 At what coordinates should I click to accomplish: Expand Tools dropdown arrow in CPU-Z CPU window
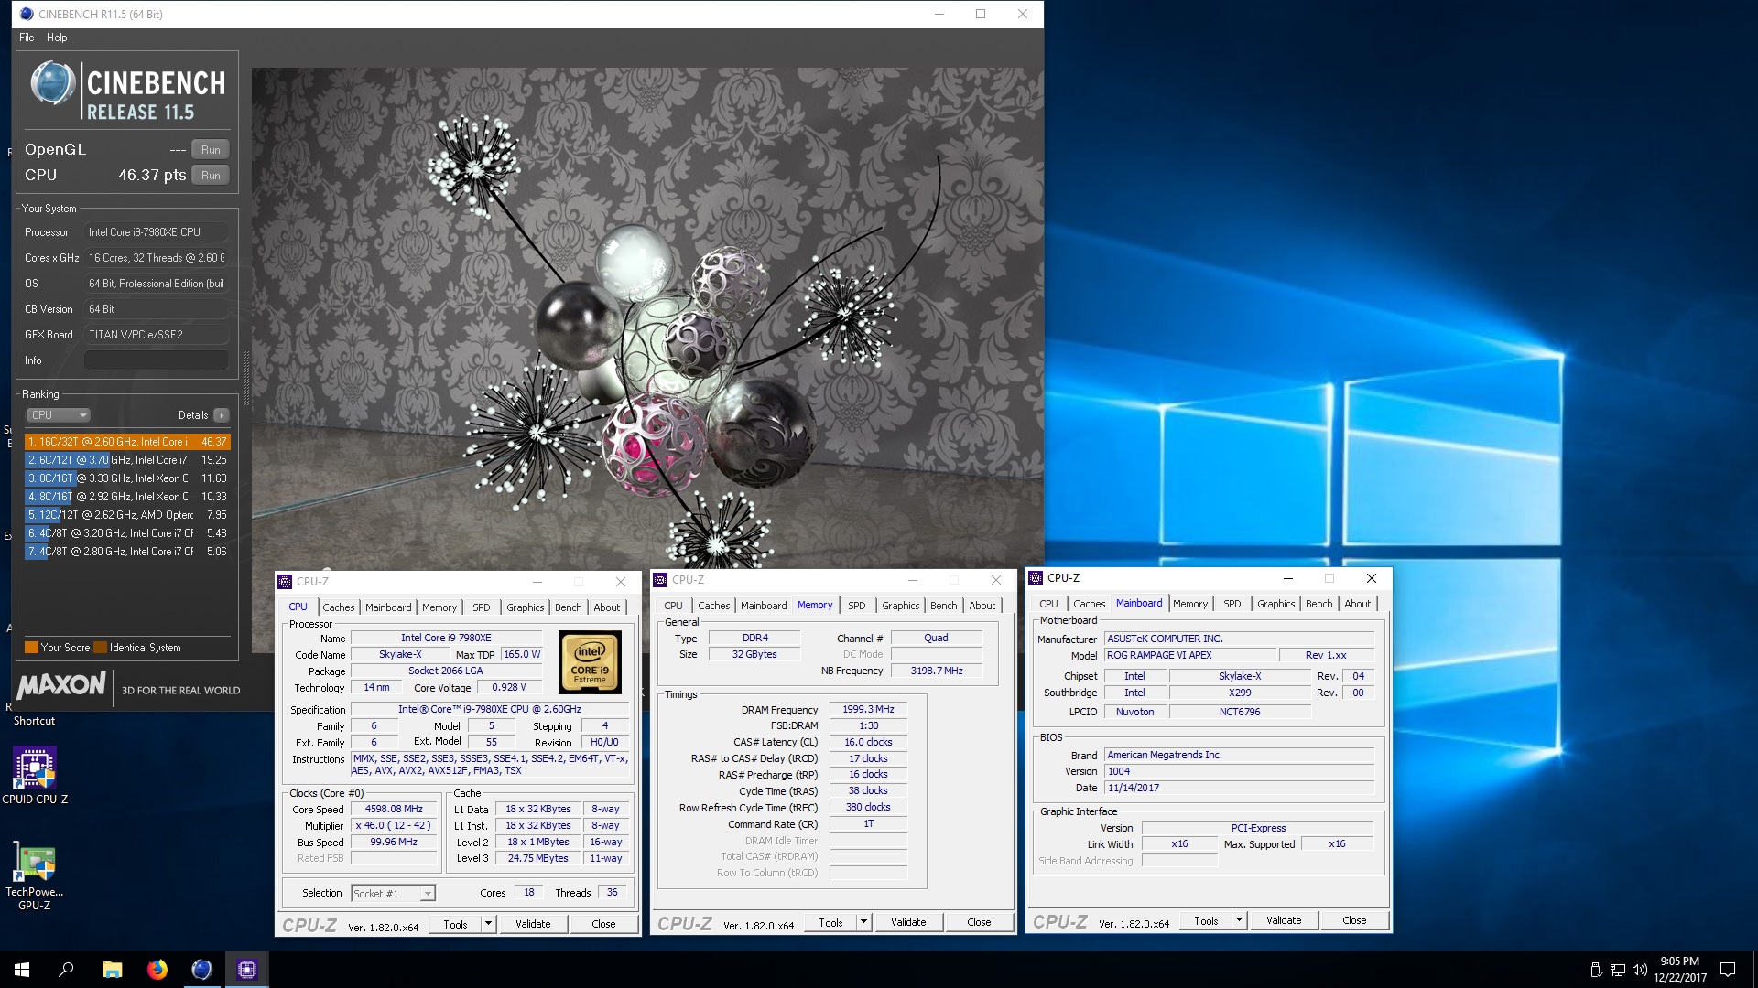tap(488, 924)
